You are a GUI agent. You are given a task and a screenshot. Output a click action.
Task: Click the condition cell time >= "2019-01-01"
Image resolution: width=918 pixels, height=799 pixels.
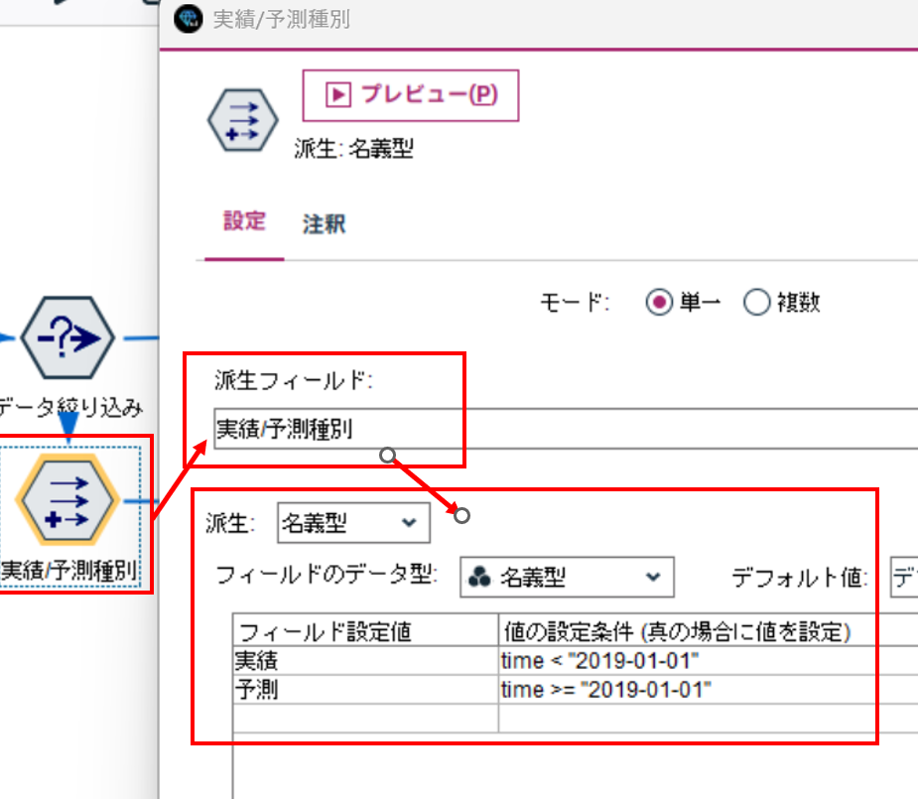click(x=709, y=690)
